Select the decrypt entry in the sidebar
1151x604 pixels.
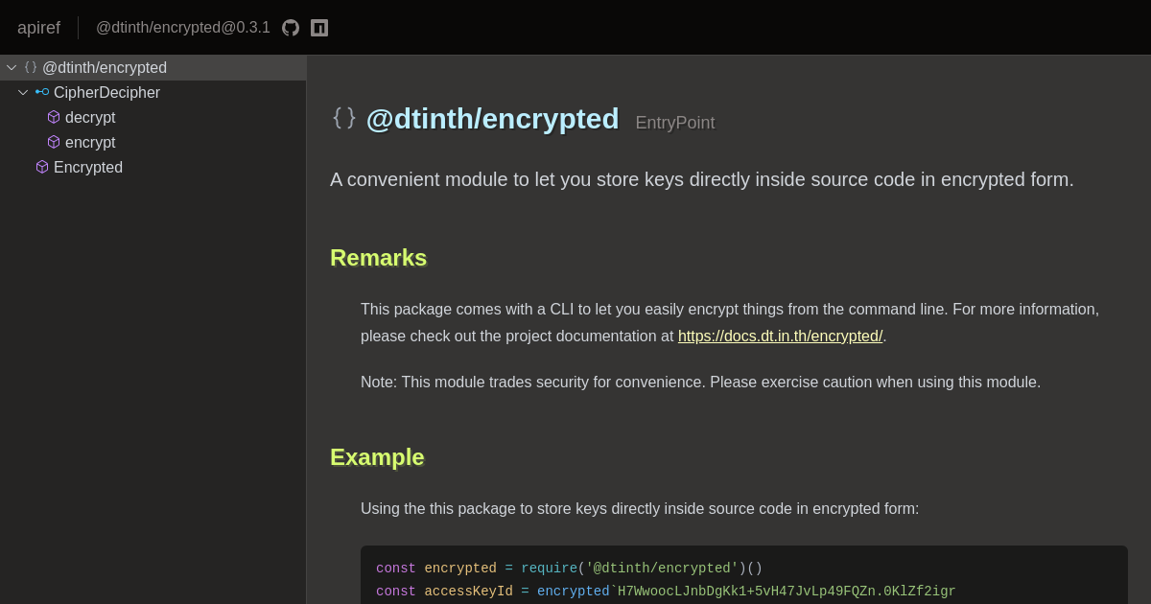click(x=90, y=117)
